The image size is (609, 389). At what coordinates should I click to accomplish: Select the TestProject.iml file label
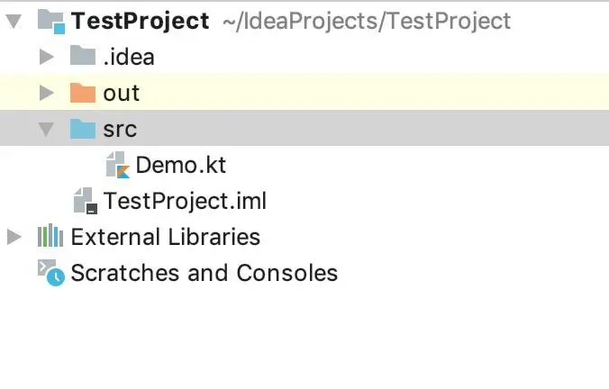point(185,201)
